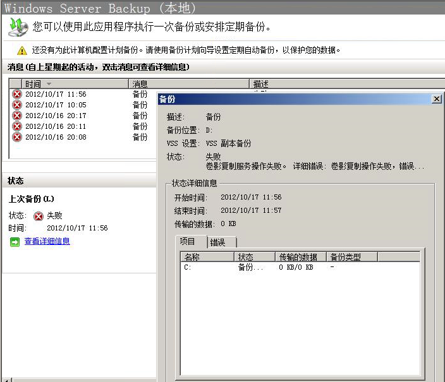The height and width of the screenshot is (382, 445).
Task: Click the 0 KB/0 KB cell
Action: click(x=296, y=267)
